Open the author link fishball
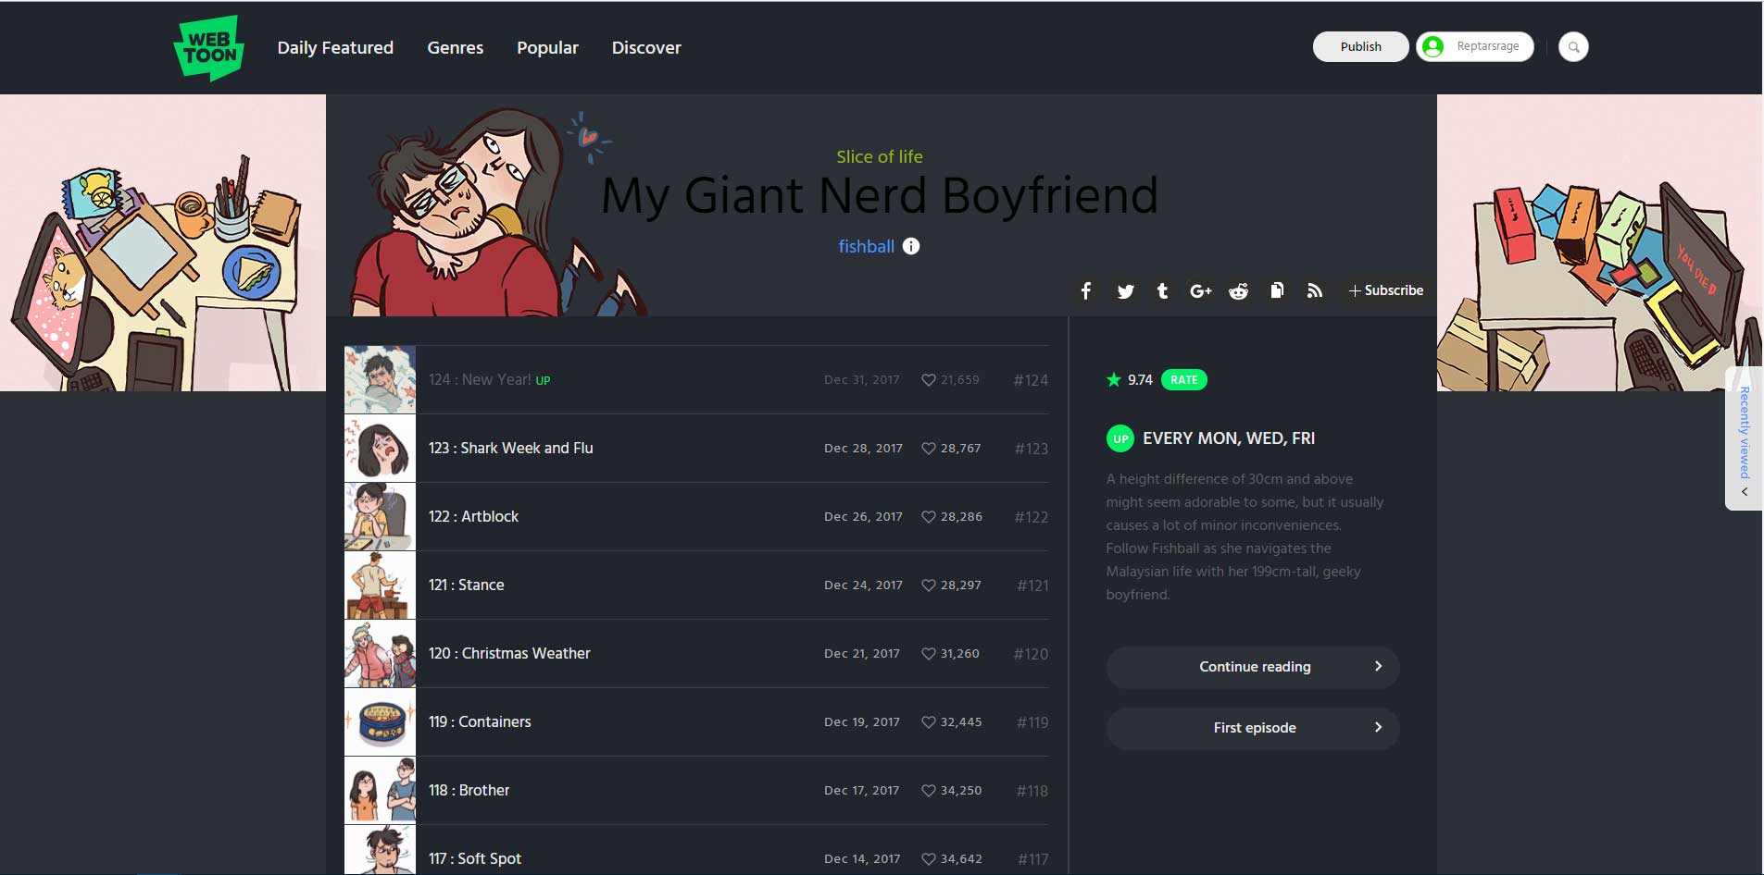This screenshot has width=1764, height=875. 866,246
